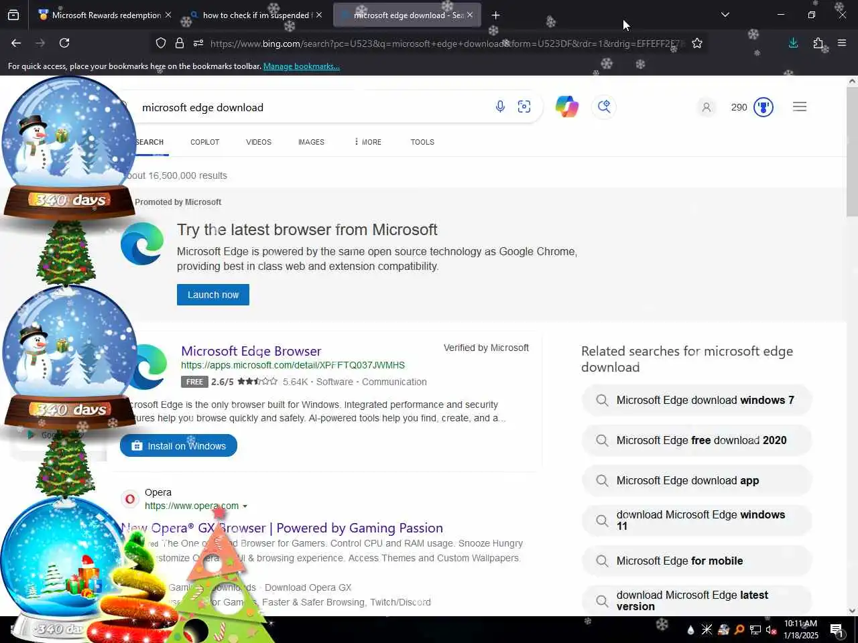Viewport: 858px width, 643px height.
Task: Click the page vertical scrollbar thumb
Action: tap(852, 151)
